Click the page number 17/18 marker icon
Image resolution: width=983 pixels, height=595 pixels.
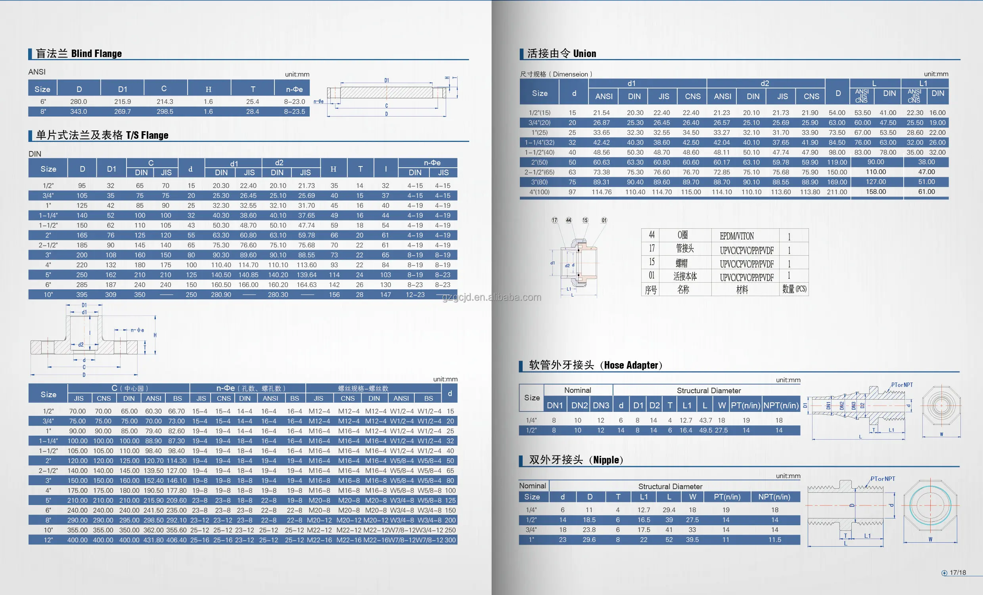coord(944,573)
